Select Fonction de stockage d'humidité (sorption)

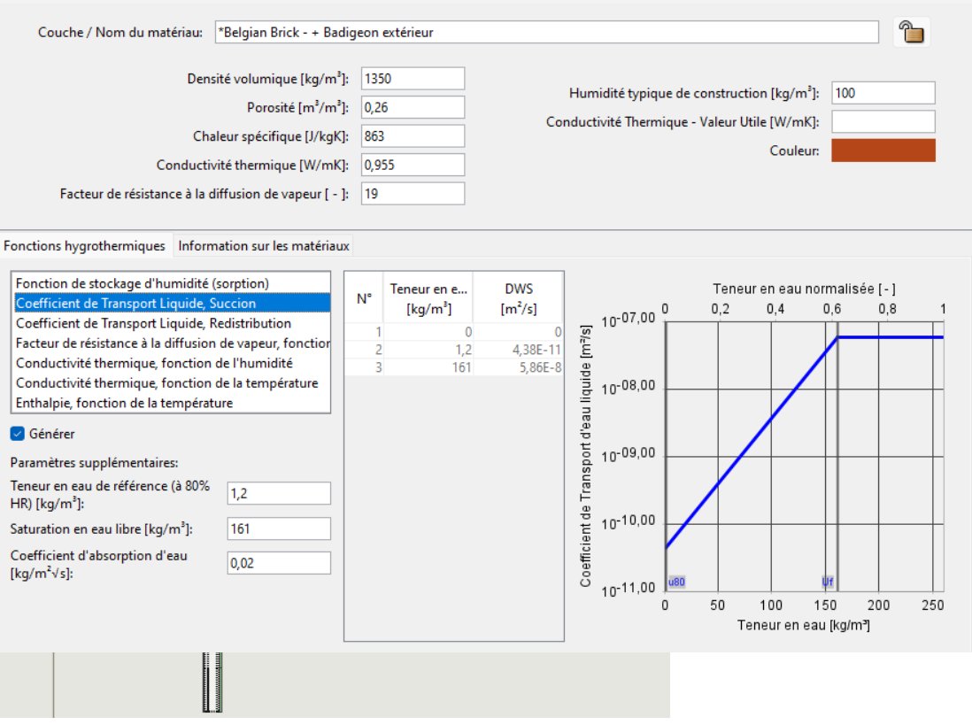142,283
